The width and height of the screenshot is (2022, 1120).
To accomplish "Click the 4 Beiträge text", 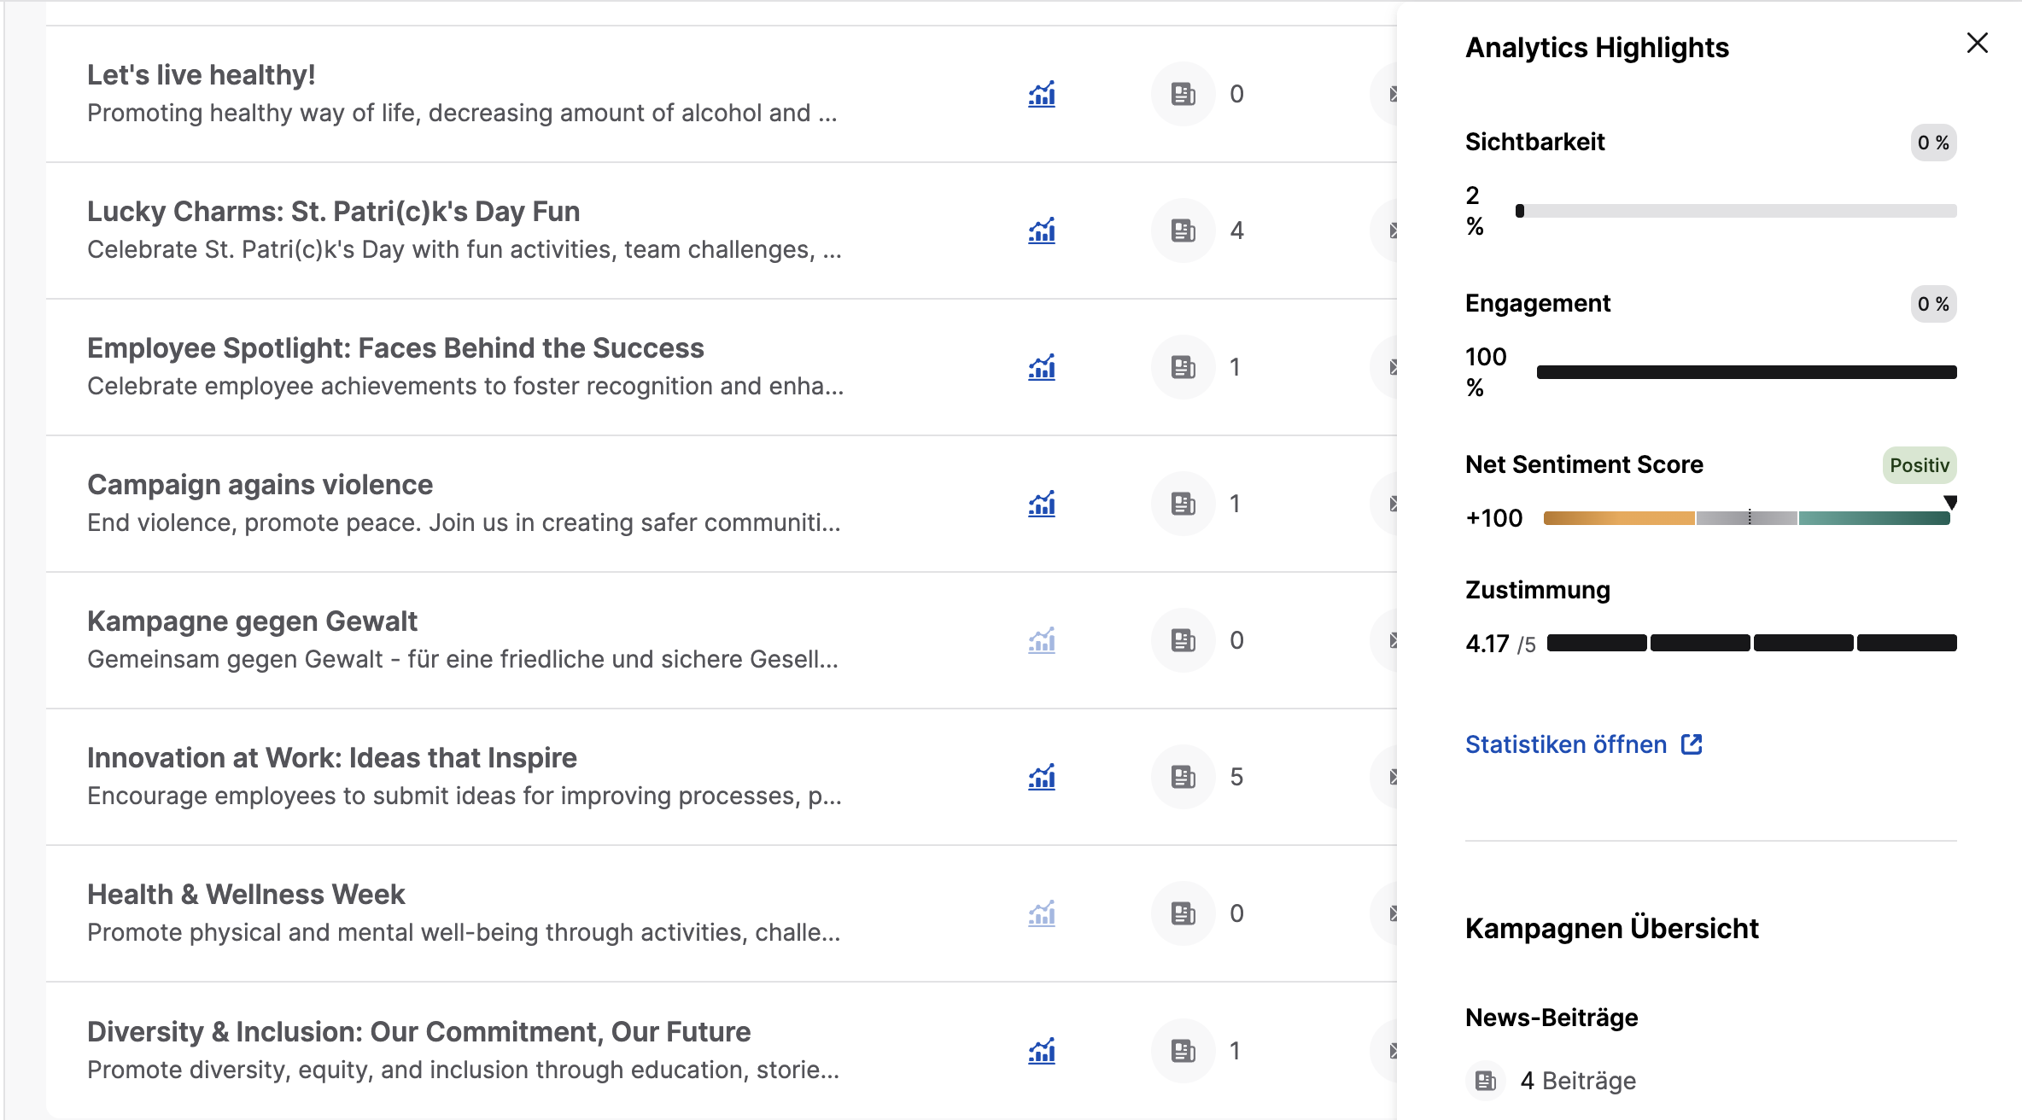I will tap(1578, 1081).
